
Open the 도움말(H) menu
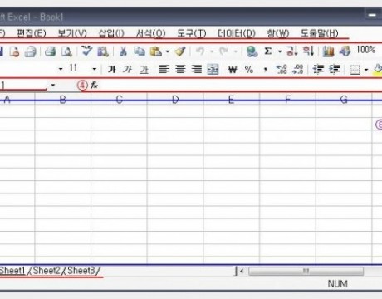[x=320, y=33]
